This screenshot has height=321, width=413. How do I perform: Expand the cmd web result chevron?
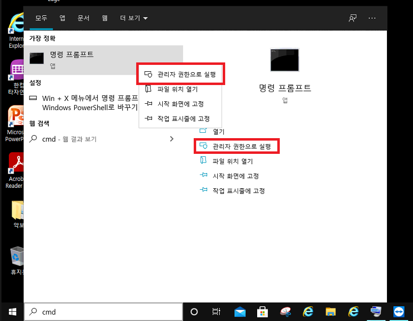[x=172, y=139]
